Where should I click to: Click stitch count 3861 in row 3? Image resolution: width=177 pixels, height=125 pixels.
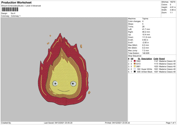tap(138, 66)
